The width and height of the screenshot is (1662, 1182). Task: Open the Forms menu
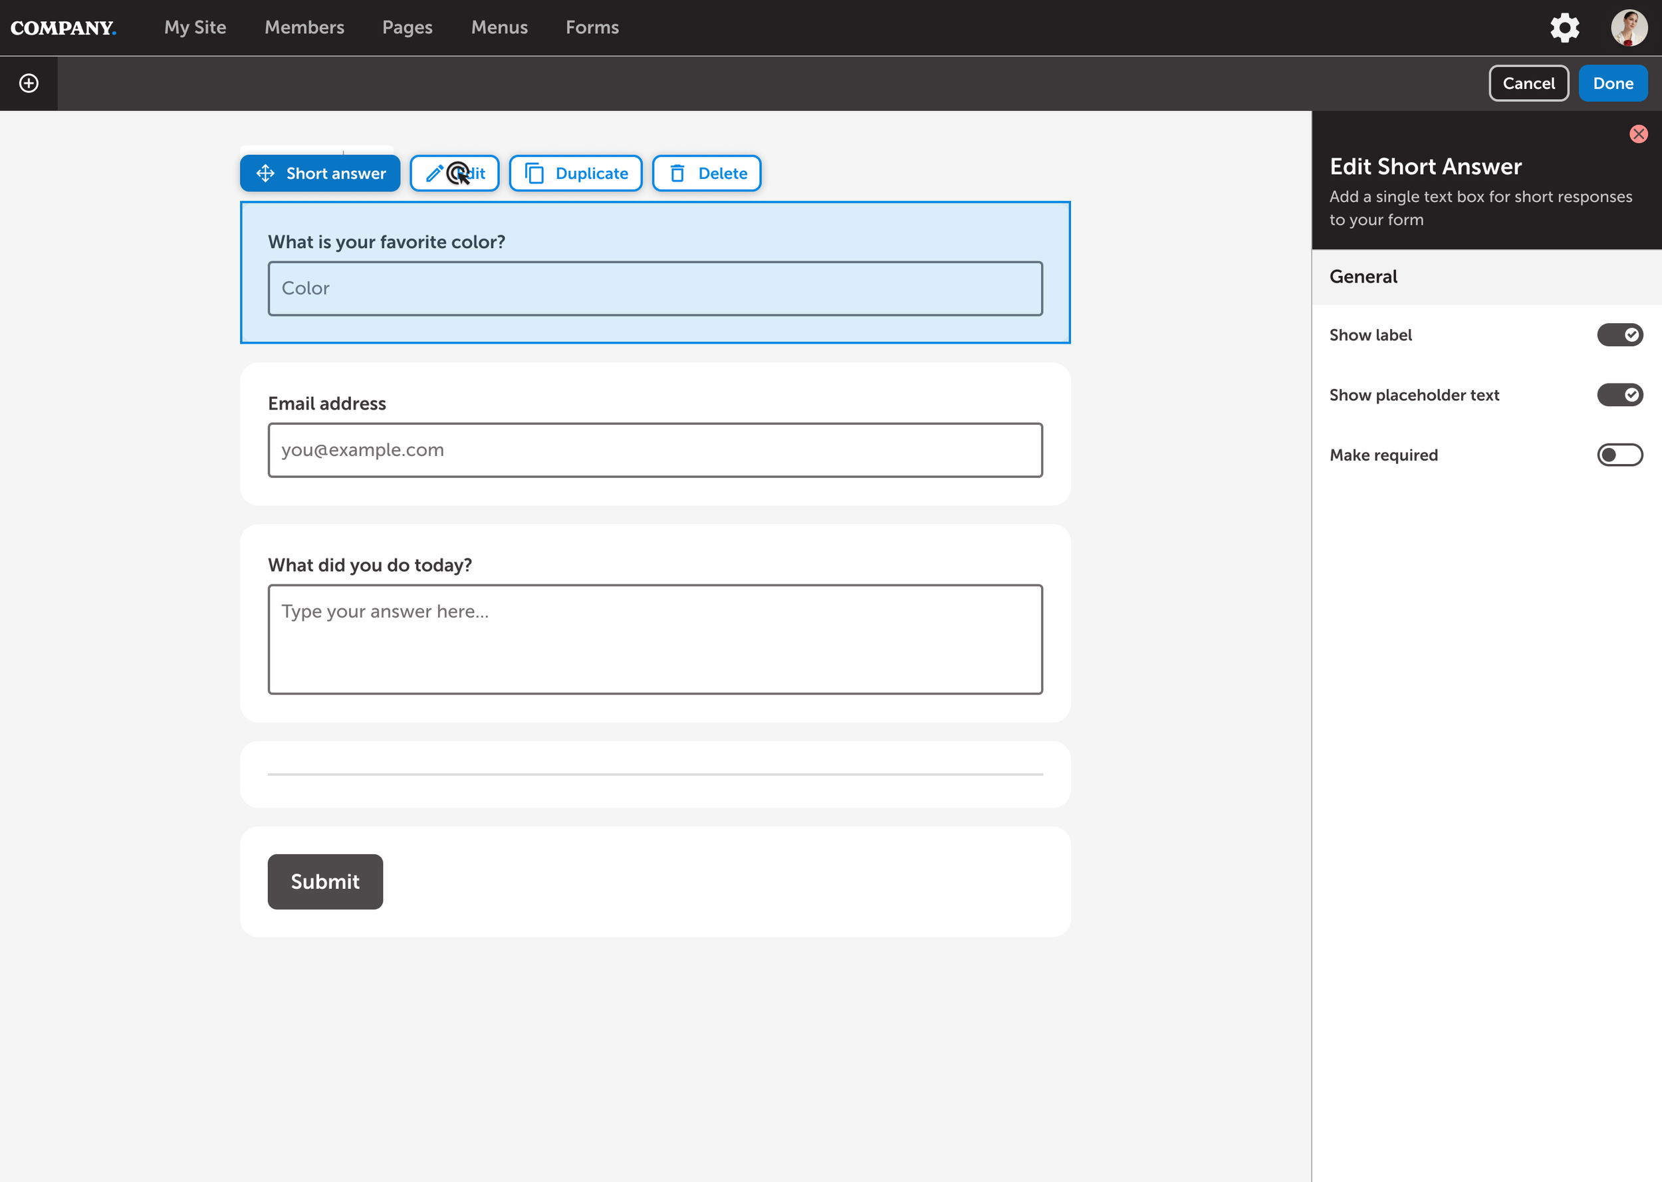tap(592, 28)
